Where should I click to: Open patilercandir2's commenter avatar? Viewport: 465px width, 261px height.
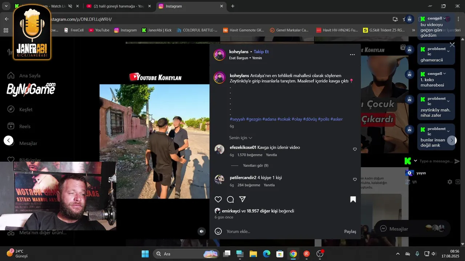[219, 179]
